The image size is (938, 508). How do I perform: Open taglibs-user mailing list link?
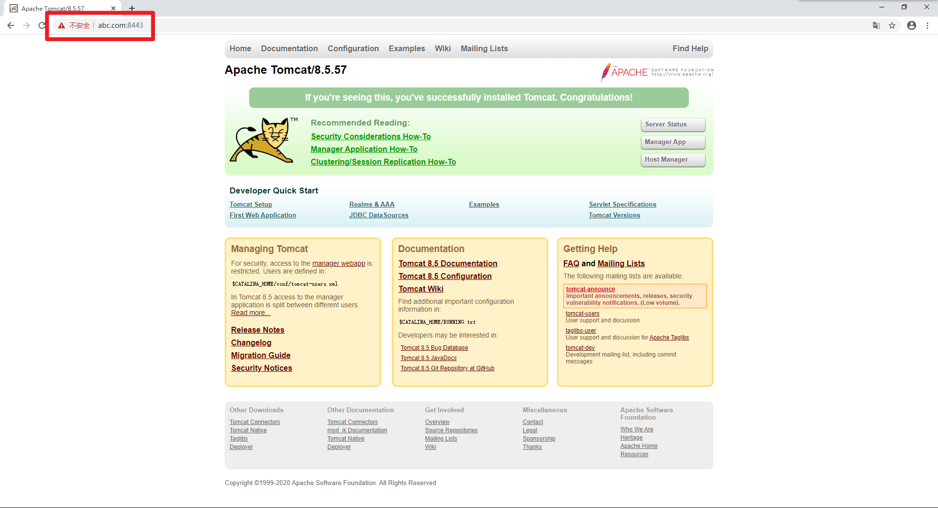point(581,331)
